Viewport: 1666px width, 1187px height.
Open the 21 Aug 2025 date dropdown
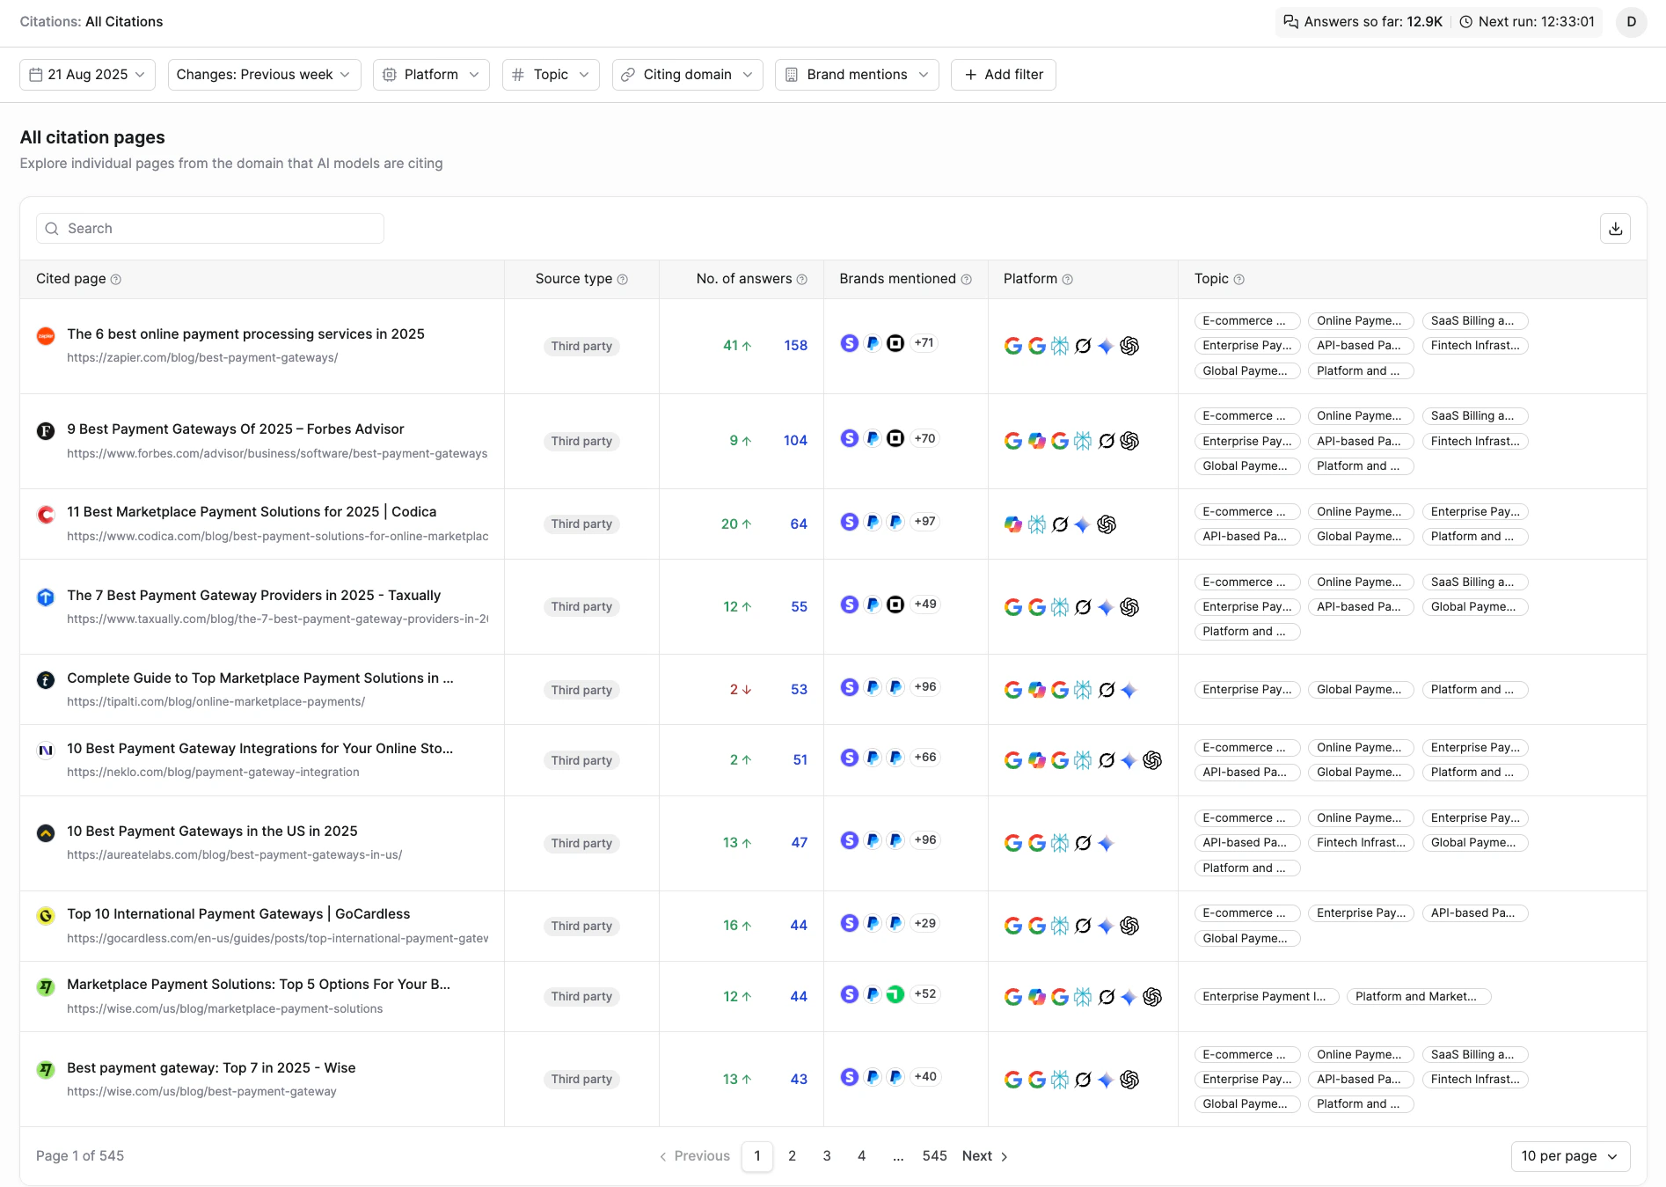(87, 75)
